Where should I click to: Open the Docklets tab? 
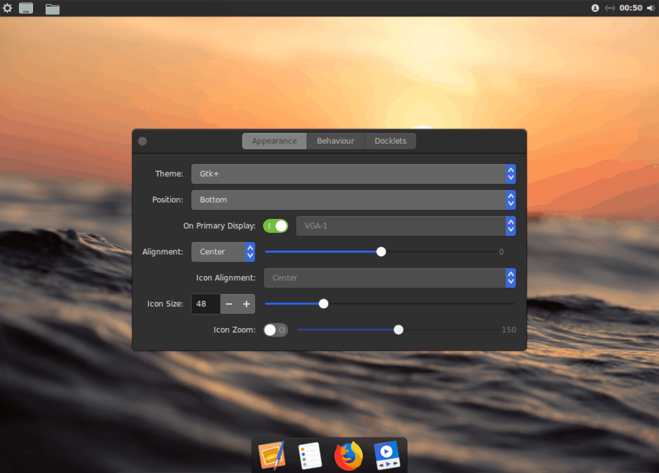[x=390, y=141]
